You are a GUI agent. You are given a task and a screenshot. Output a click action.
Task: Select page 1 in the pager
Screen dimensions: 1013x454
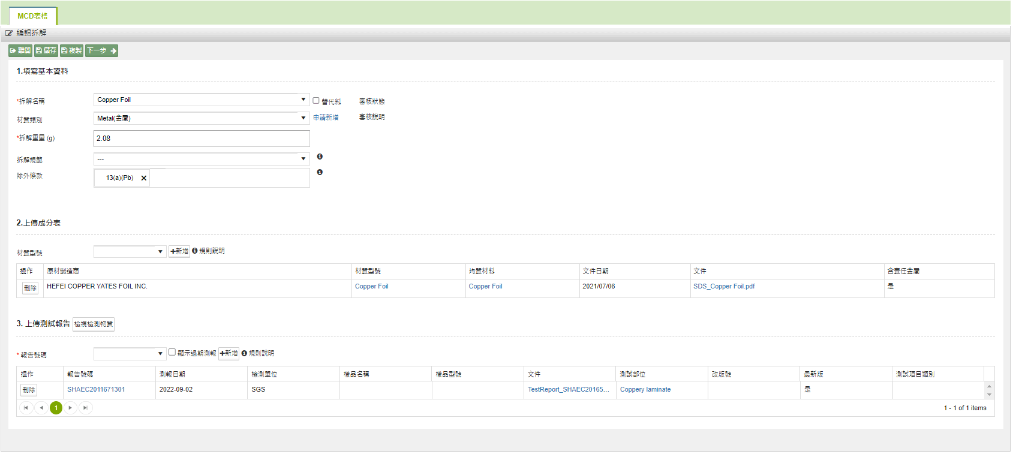pyautogui.click(x=56, y=408)
